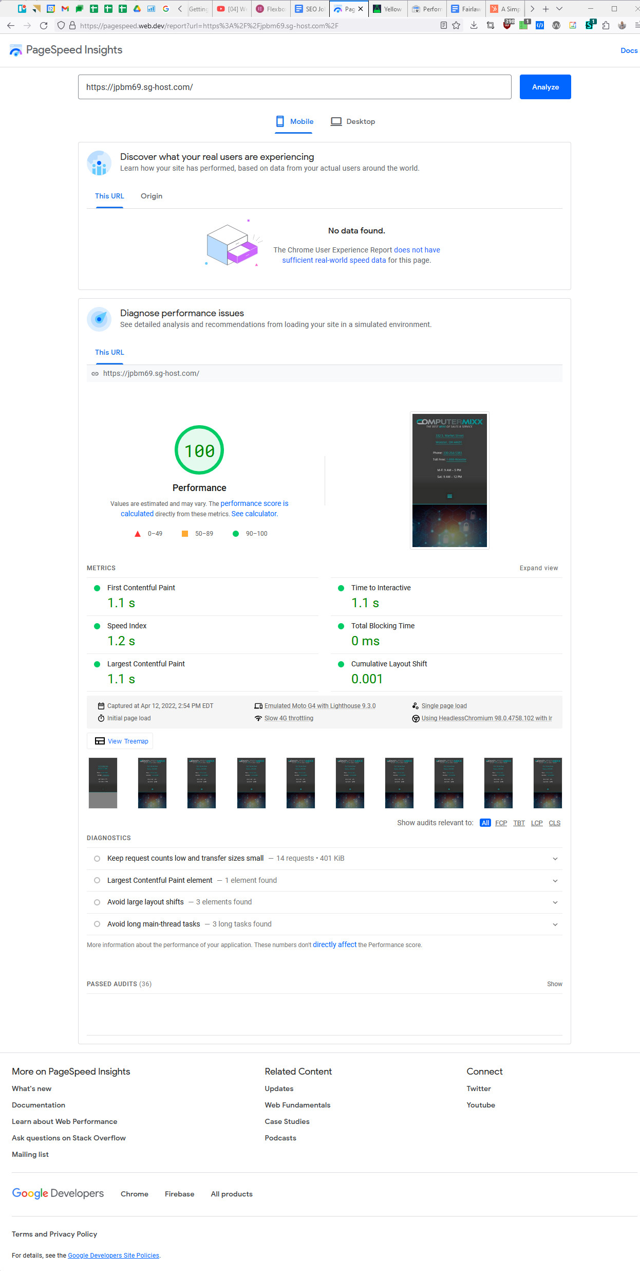Click the browser Back arrow

click(11, 25)
